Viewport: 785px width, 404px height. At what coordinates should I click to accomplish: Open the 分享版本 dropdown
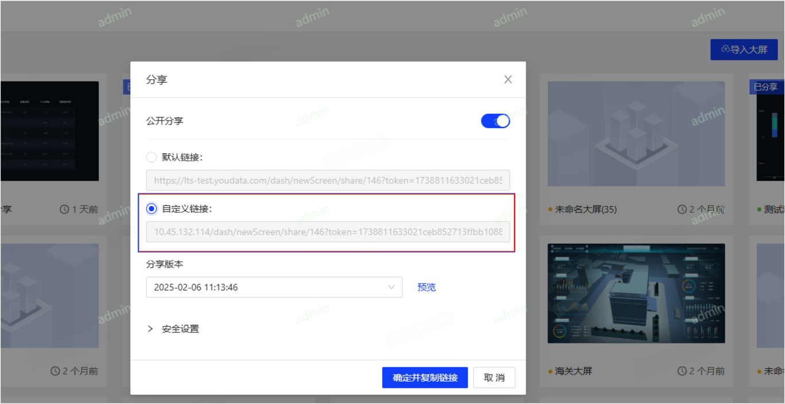274,287
